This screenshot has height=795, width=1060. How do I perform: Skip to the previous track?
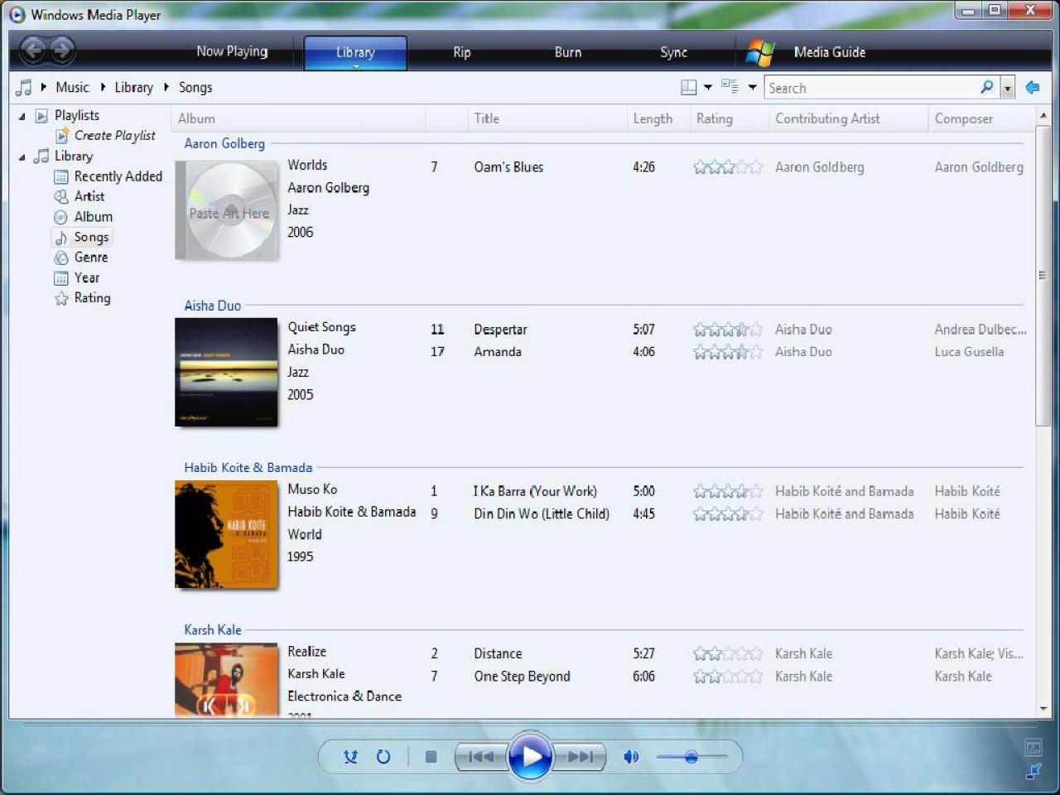pos(481,756)
